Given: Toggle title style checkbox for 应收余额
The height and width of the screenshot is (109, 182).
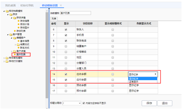Looking at the screenshot, I should coord(113,74).
